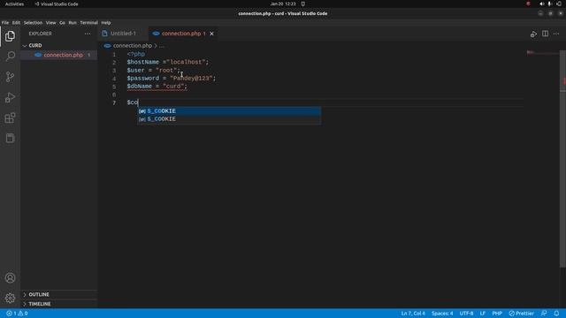Open Explorer views and more actions ellipsis

[x=88, y=34]
